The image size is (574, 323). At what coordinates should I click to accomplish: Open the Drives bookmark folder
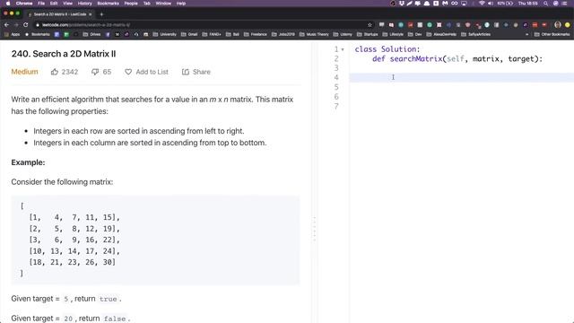91,34
